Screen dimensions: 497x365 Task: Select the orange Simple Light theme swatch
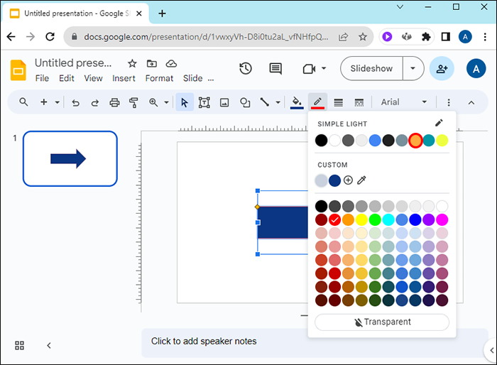(x=415, y=141)
